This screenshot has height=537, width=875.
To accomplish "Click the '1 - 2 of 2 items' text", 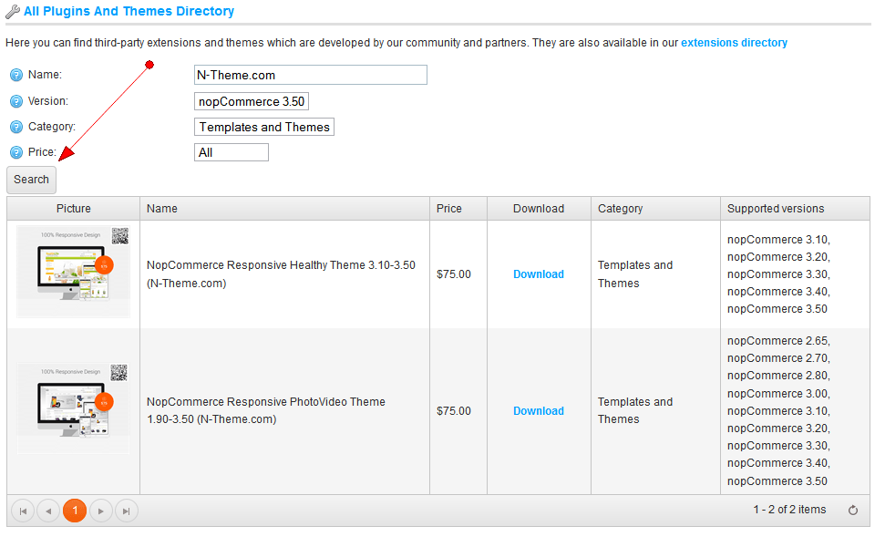I will point(789,509).
